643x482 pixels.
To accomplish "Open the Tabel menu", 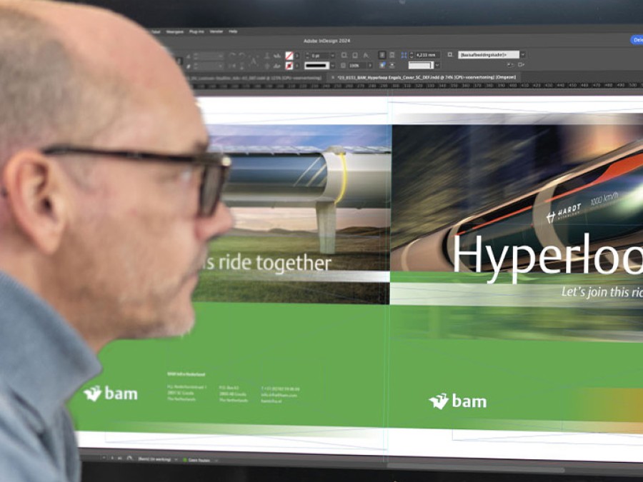I will (x=156, y=31).
